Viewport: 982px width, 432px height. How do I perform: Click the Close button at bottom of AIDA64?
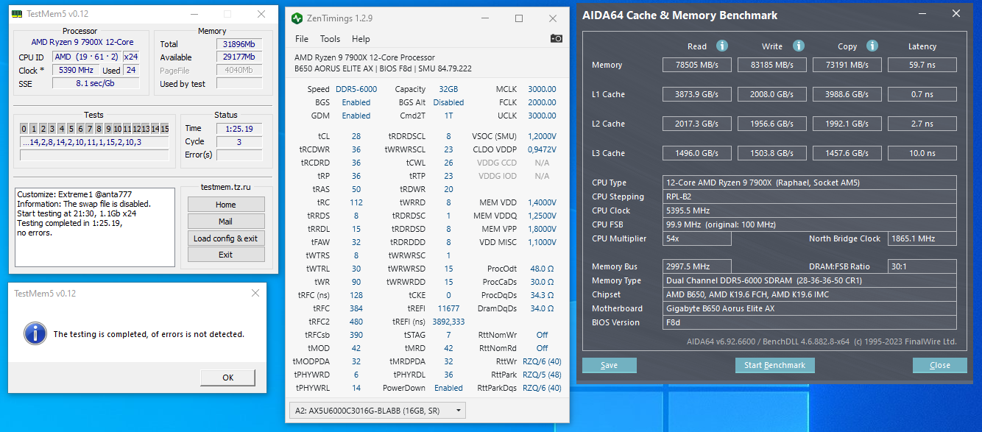point(940,365)
